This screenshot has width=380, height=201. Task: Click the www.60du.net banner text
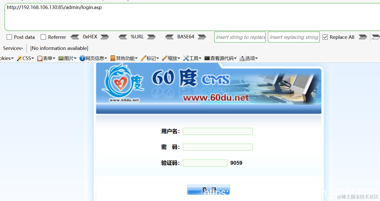point(216,98)
